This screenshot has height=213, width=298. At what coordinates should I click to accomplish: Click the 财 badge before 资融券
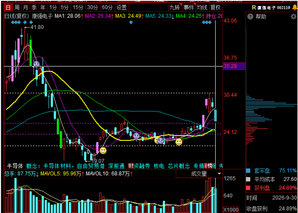131,166
